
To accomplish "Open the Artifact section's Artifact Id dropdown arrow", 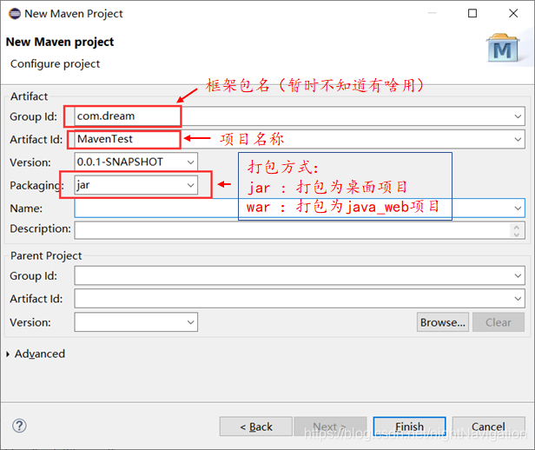I will (x=518, y=139).
